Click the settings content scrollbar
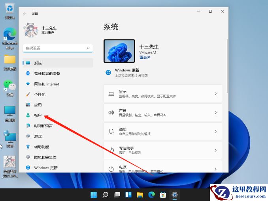268x201 pixels. point(227,66)
